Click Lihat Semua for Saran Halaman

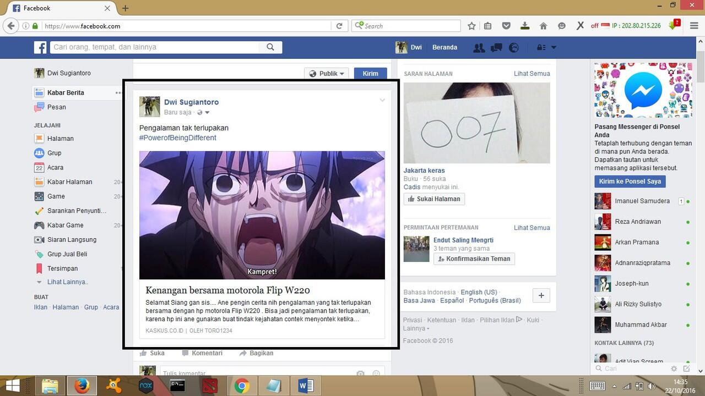[x=532, y=74]
